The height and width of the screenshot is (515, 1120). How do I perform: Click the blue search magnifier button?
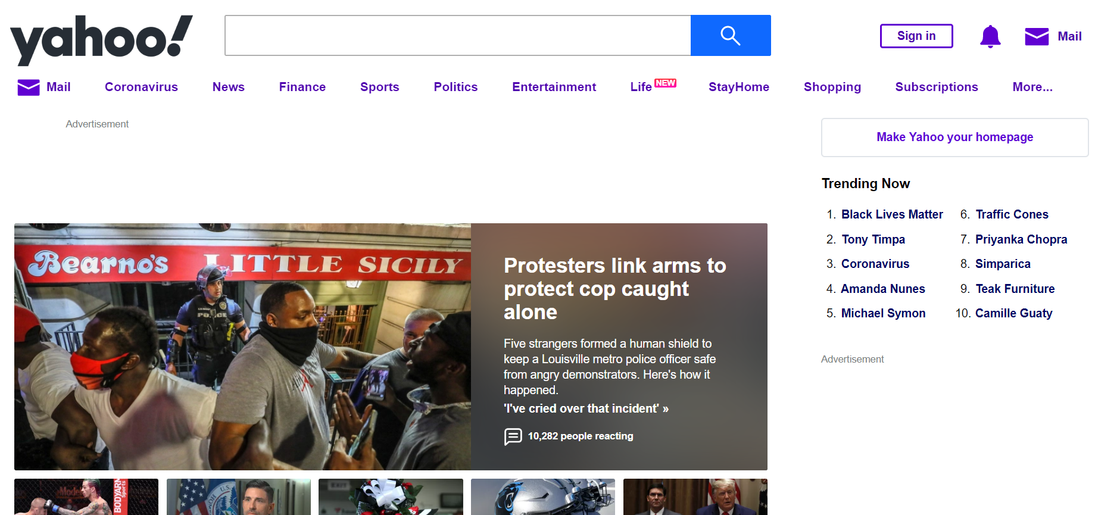tap(731, 36)
